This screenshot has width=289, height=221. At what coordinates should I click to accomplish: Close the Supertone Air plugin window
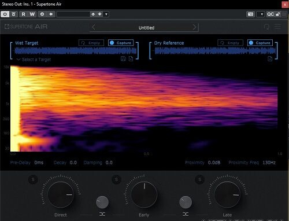click(285, 5)
